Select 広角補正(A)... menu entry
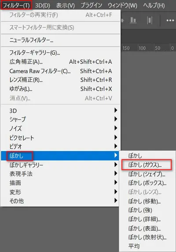The image size is (176, 252). [x=60, y=62]
